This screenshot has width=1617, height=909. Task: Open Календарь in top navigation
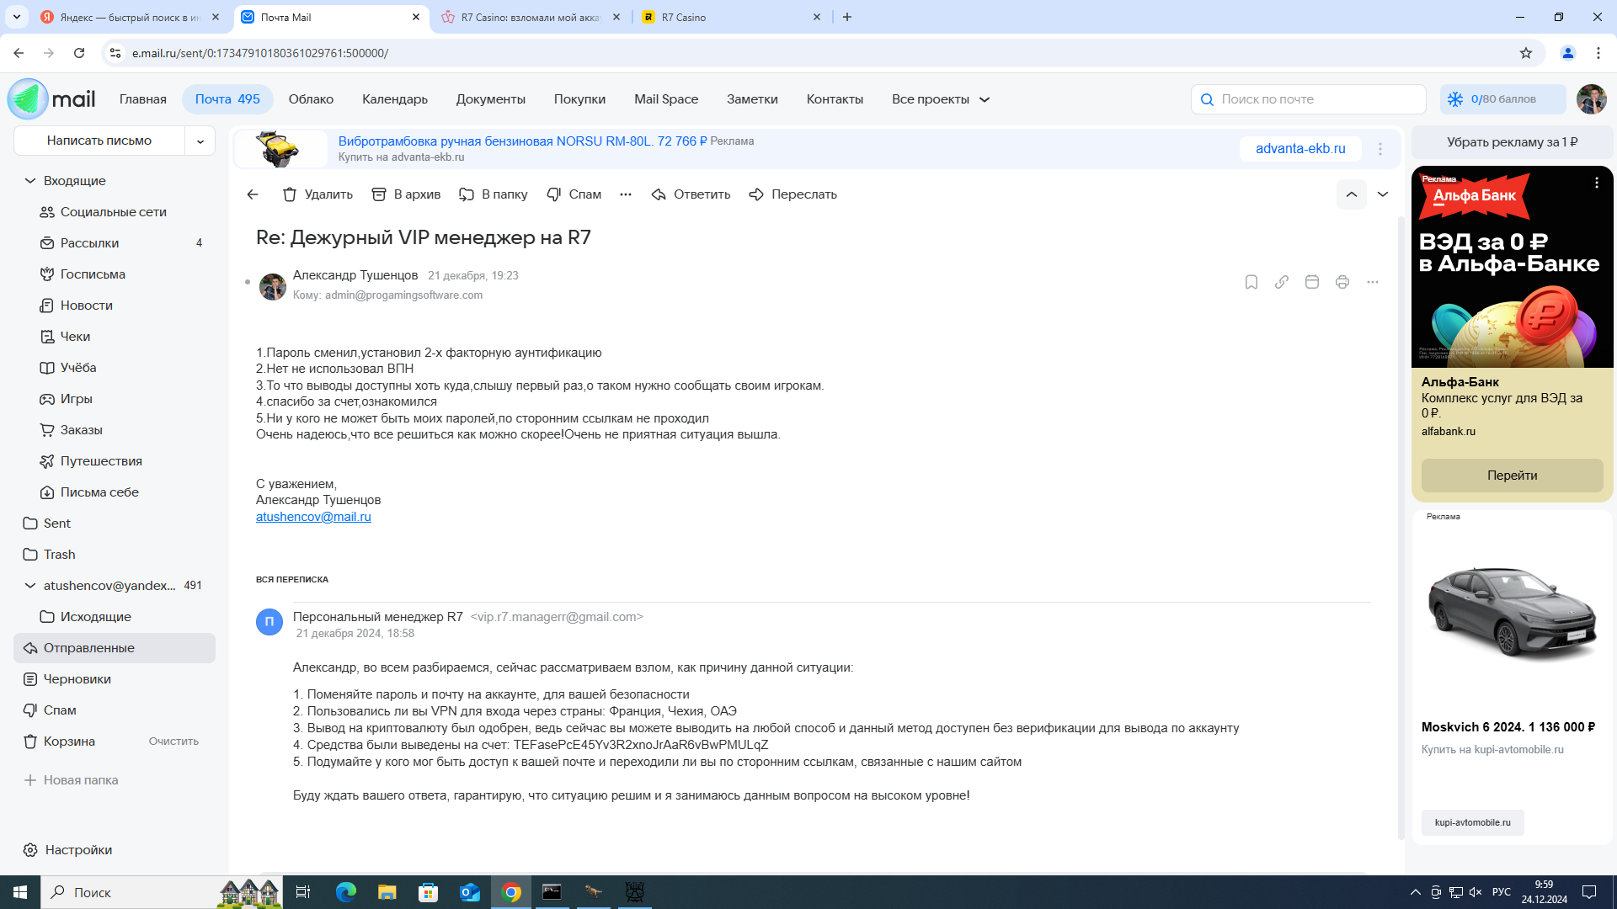point(395,99)
